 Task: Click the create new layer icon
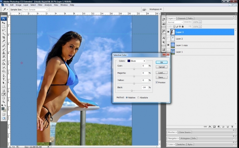(x=228, y=127)
